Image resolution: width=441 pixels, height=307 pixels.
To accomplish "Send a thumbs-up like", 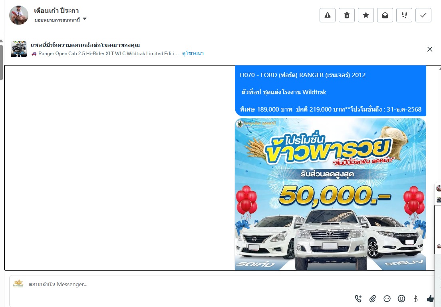I will [430, 299].
